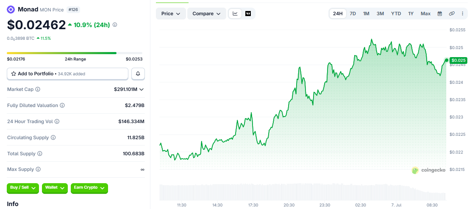Click the Add to Portfolio button

pyautogui.click(x=67, y=74)
